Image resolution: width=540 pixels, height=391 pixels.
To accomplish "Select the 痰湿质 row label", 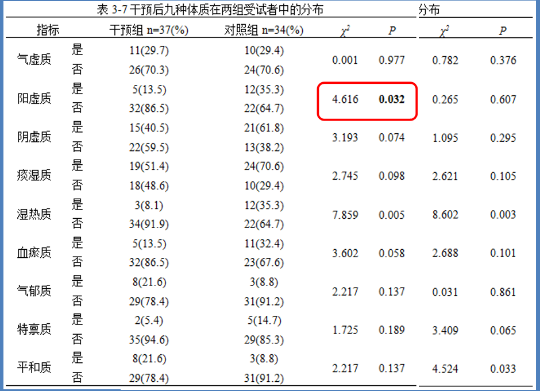I will [34, 176].
